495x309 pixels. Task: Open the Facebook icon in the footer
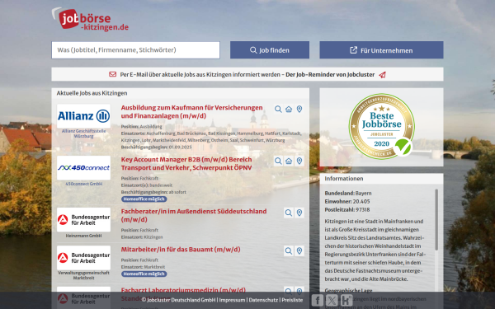318,300
